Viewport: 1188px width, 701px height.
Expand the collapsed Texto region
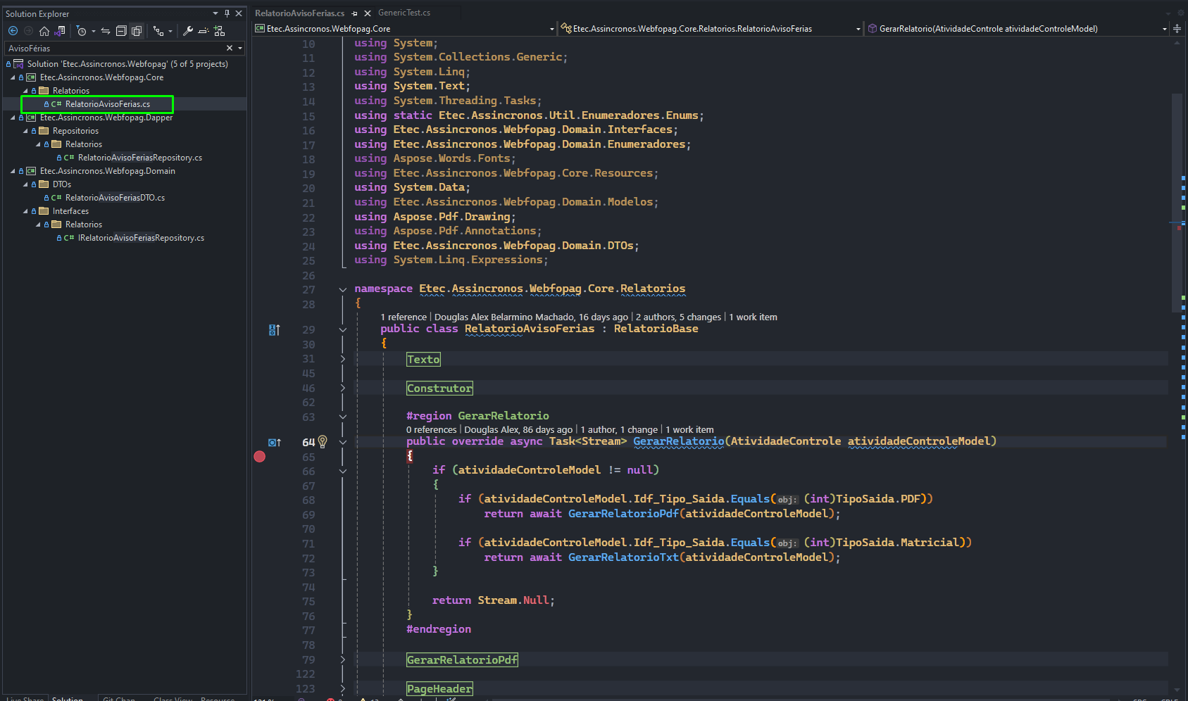423,360
